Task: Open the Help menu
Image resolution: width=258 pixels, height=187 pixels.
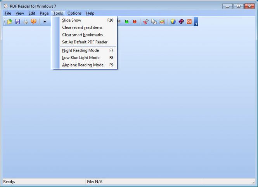Action: click(90, 13)
